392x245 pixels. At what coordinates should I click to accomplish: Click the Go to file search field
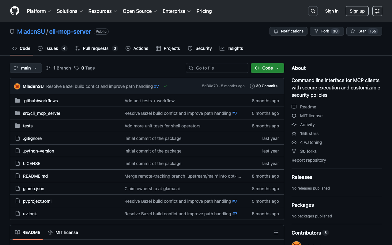pyautogui.click(x=217, y=68)
